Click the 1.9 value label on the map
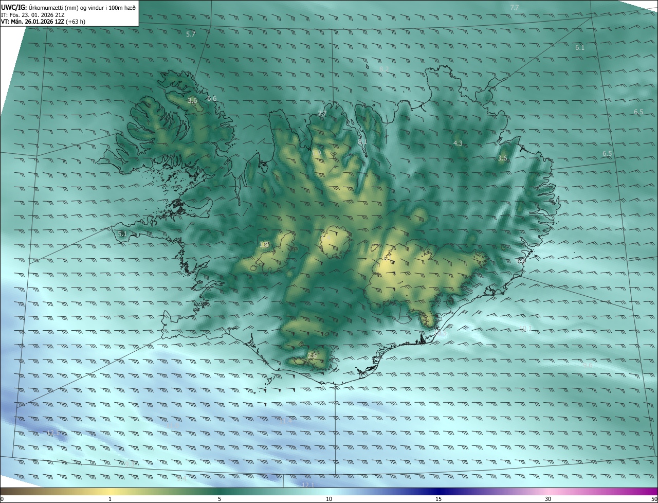The height and width of the screenshot is (503, 658). (x=317, y=153)
